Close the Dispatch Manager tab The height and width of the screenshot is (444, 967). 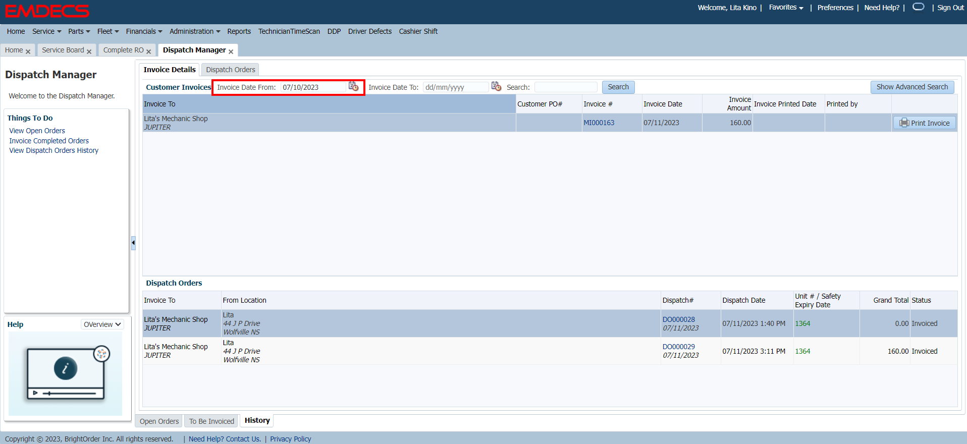pos(231,51)
